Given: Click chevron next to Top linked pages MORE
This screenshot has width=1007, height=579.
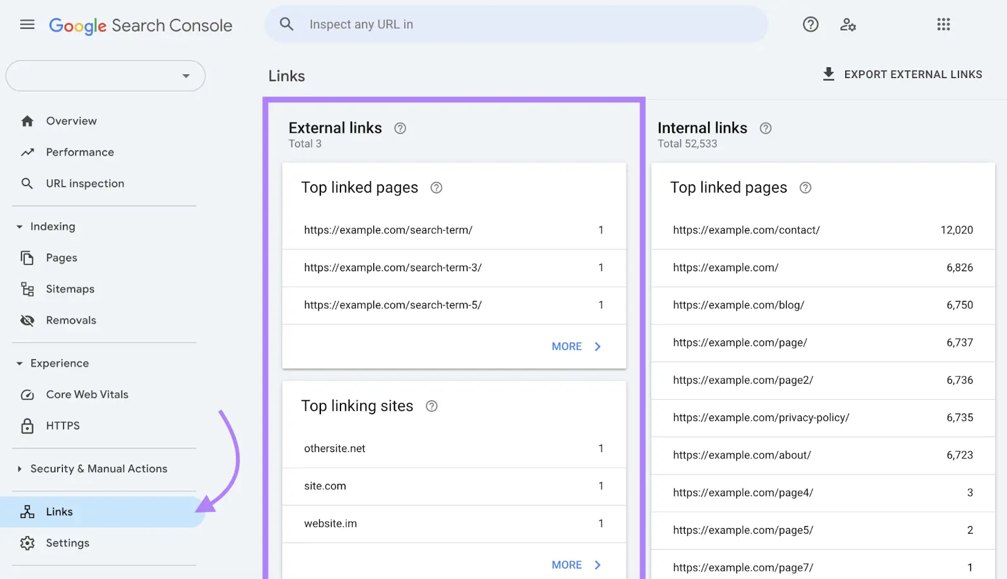Looking at the screenshot, I should [598, 347].
